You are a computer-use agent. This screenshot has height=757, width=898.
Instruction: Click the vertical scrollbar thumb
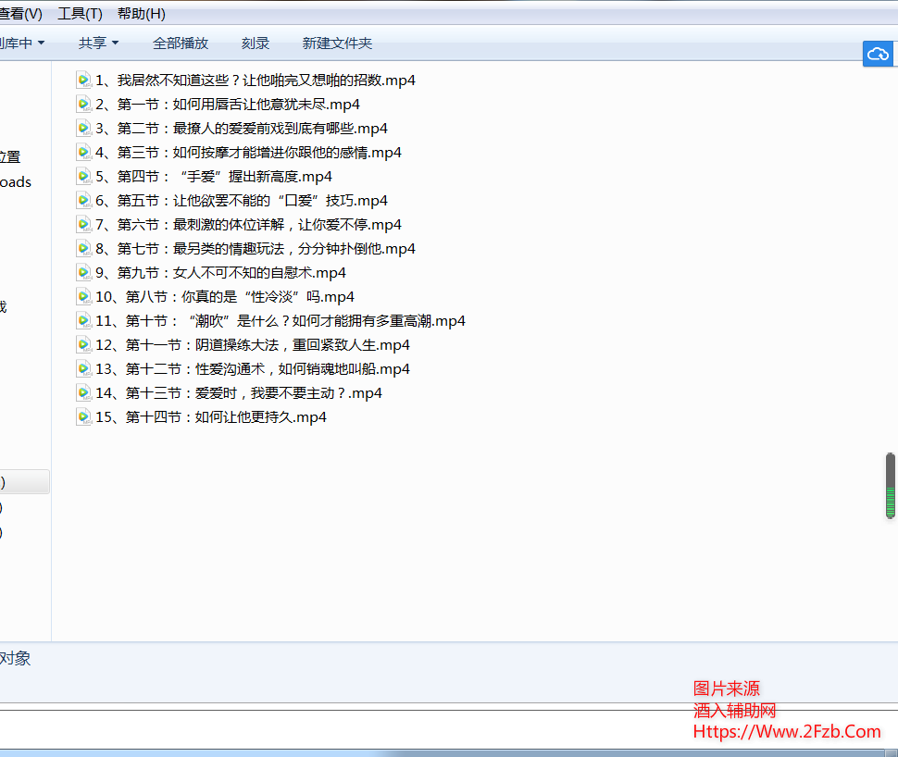pos(891,486)
